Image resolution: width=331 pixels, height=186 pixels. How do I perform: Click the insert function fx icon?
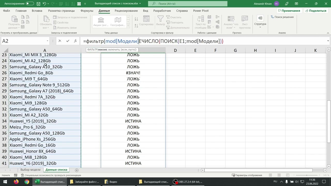75,41
